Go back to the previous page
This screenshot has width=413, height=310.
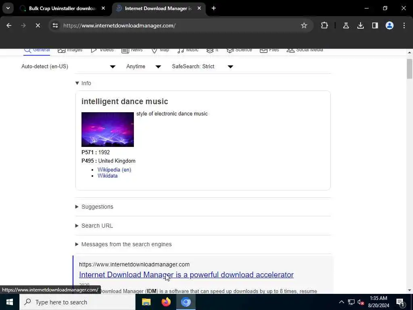click(x=9, y=25)
